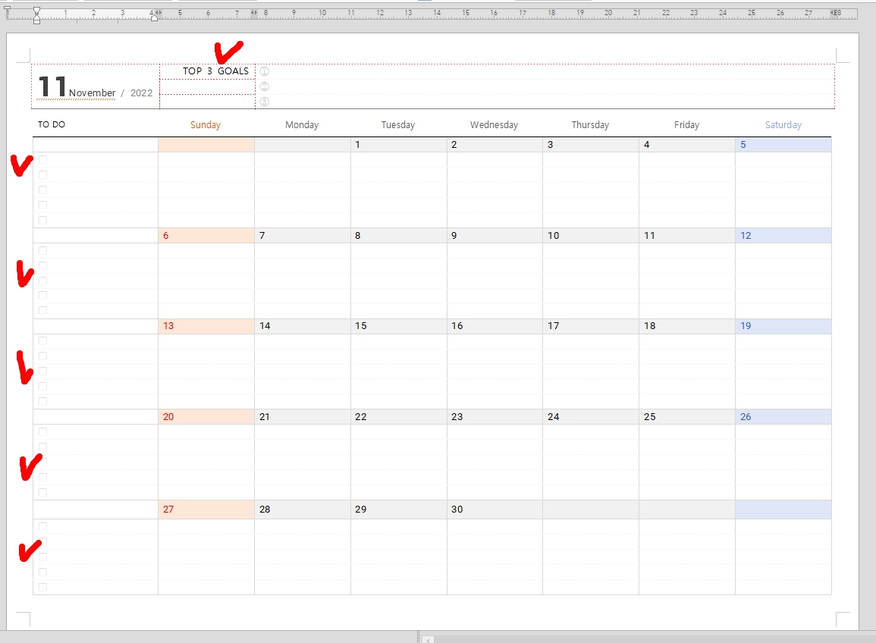This screenshot has height=643, width=876.
Task: Click date 29 in the calendar
Action: [361, 510]
